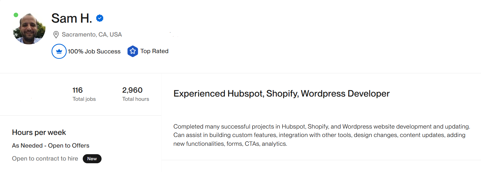This screenshot has height=172, width=481.
Task: Click the Total hours label
Action: click(x=136, y=99)
